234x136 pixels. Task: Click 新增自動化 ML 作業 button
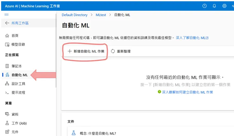86,51
